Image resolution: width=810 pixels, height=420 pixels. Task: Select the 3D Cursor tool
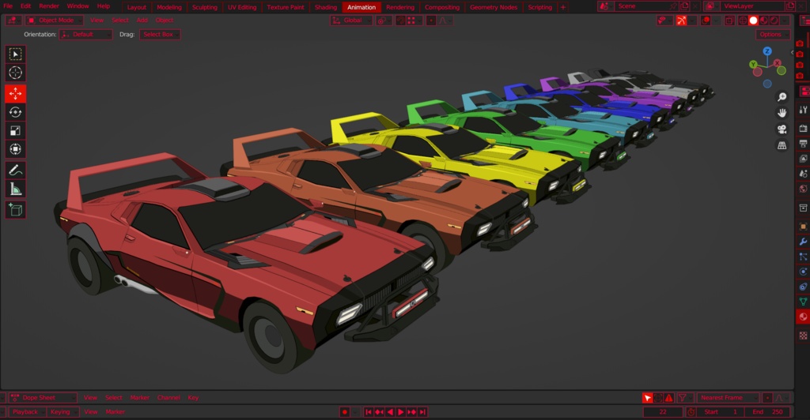point(16,73)
